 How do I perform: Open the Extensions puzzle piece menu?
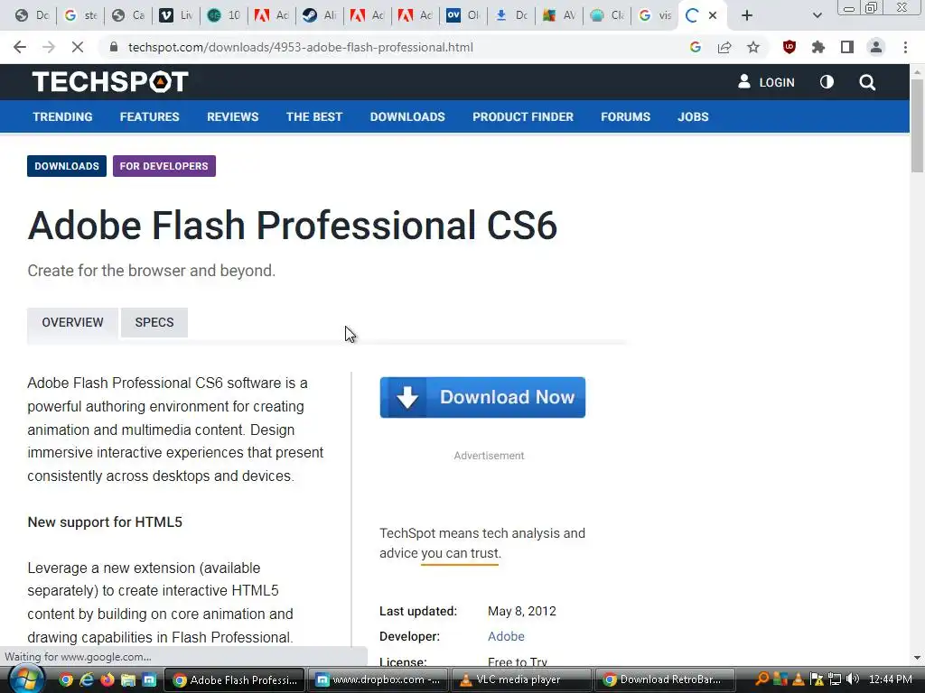click(x=818, y=47)
